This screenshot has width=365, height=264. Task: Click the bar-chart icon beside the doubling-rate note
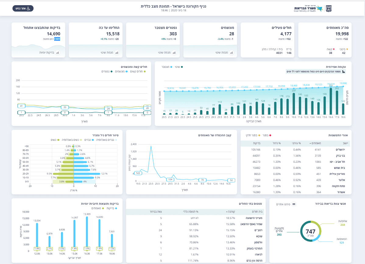point(344,71)
